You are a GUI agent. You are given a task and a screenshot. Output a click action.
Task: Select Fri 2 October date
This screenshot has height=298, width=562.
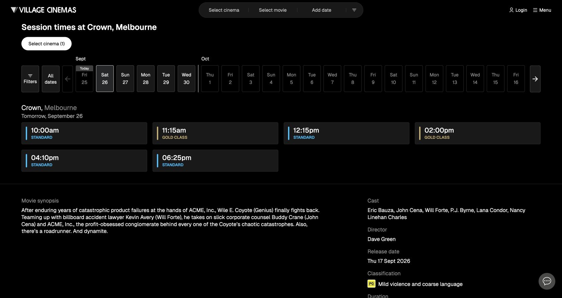click(230, 79)
